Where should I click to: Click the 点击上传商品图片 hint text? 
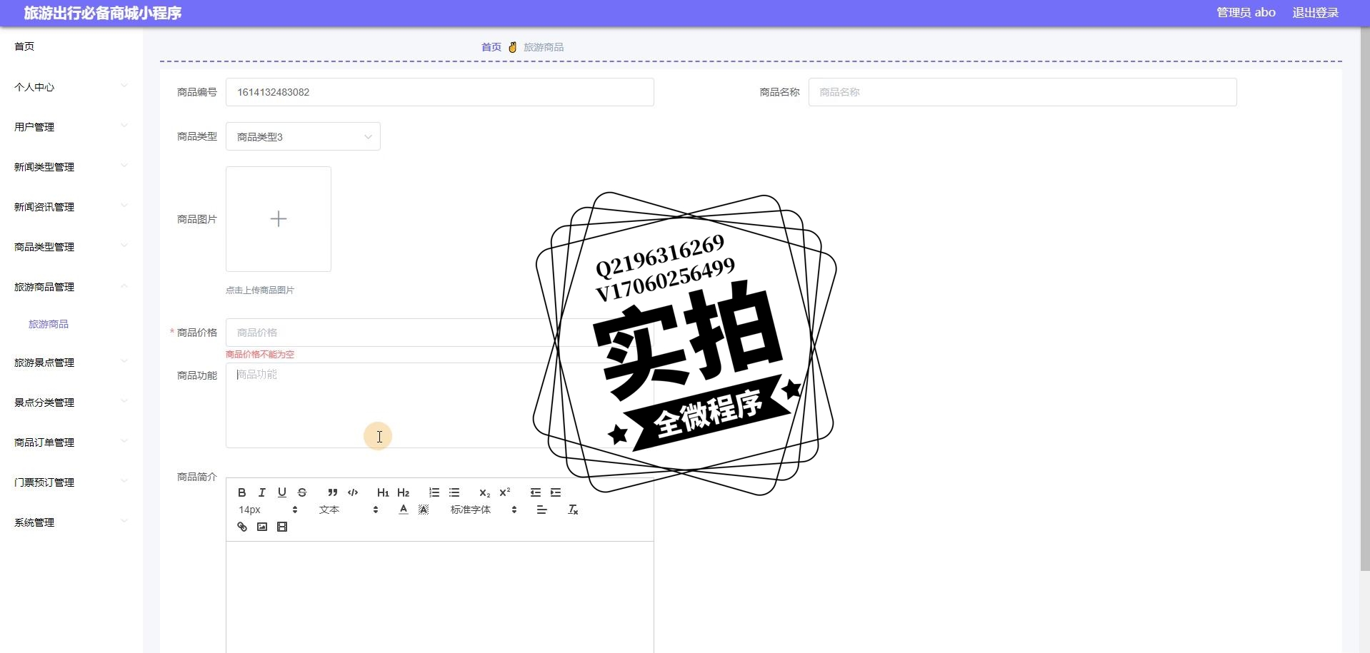(260, 290)
